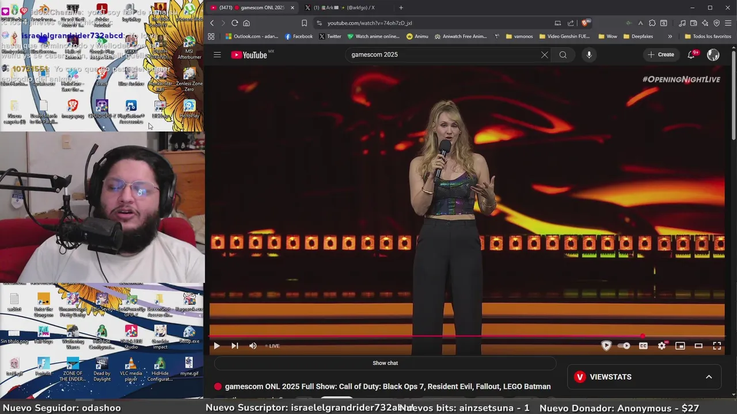Skip to next video in player

tap(234, 346)
